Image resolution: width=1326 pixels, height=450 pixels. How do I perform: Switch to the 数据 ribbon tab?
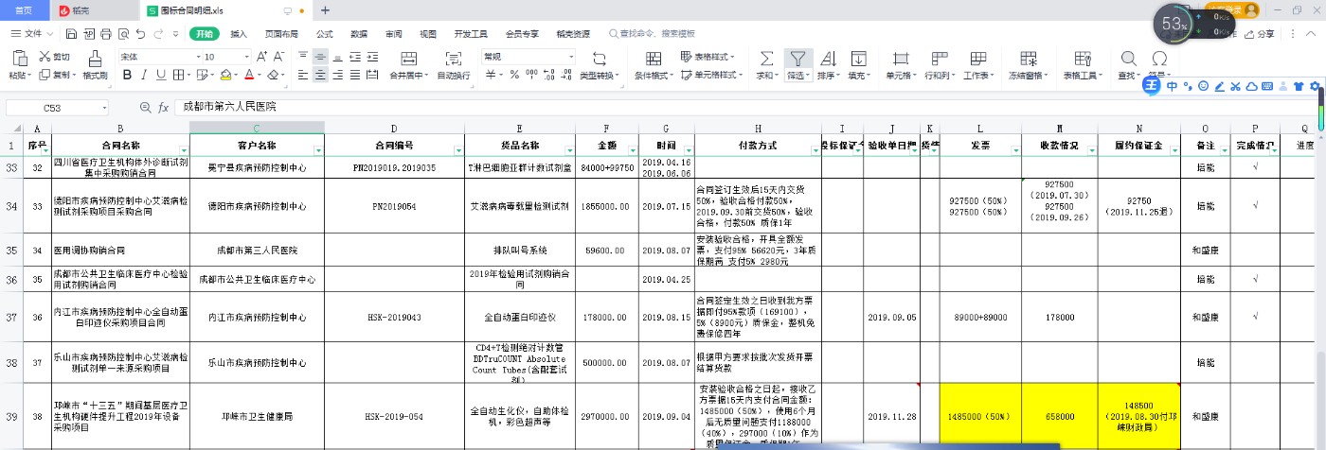coord(359,33)
